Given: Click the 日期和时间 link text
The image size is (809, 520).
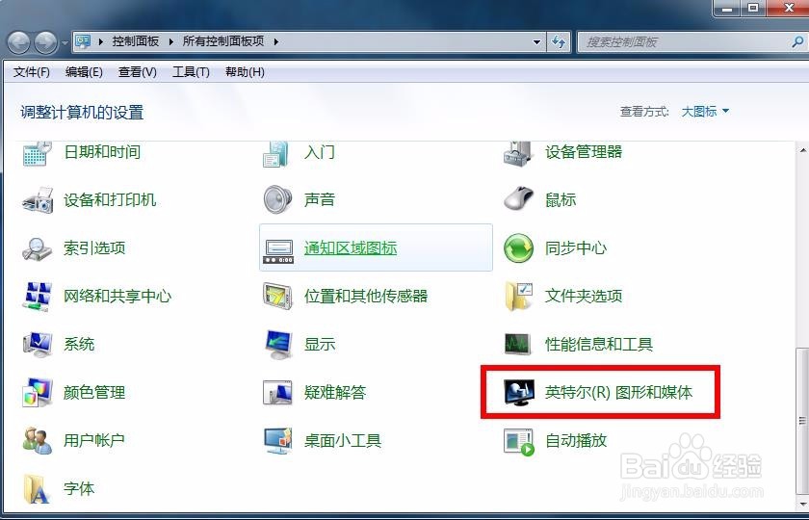Looking at the screenshot, I should 102,152.
